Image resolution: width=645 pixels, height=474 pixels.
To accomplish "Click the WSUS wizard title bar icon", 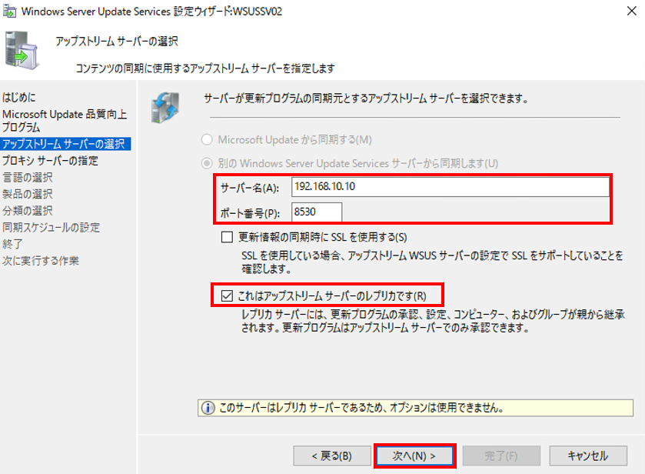I will coord(9,11).
